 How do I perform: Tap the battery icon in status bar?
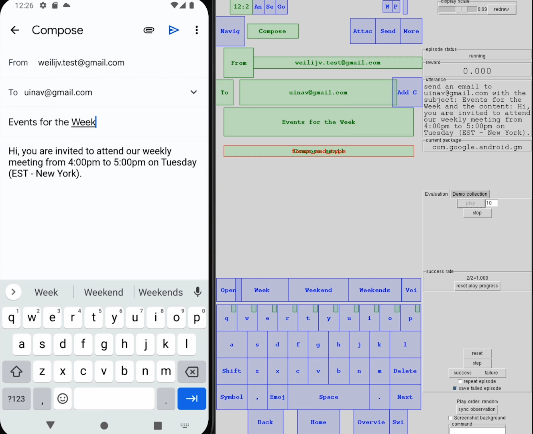pos(192,5)
